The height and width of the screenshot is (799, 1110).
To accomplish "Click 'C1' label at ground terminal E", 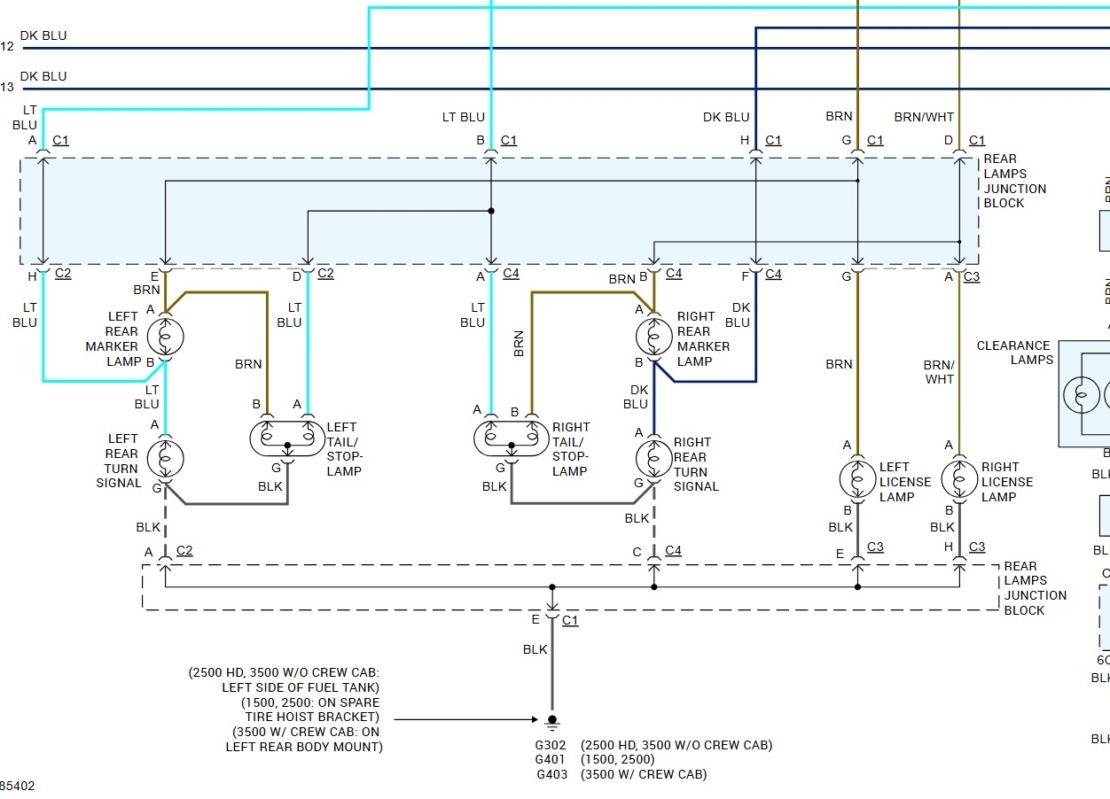I will 570,620.
